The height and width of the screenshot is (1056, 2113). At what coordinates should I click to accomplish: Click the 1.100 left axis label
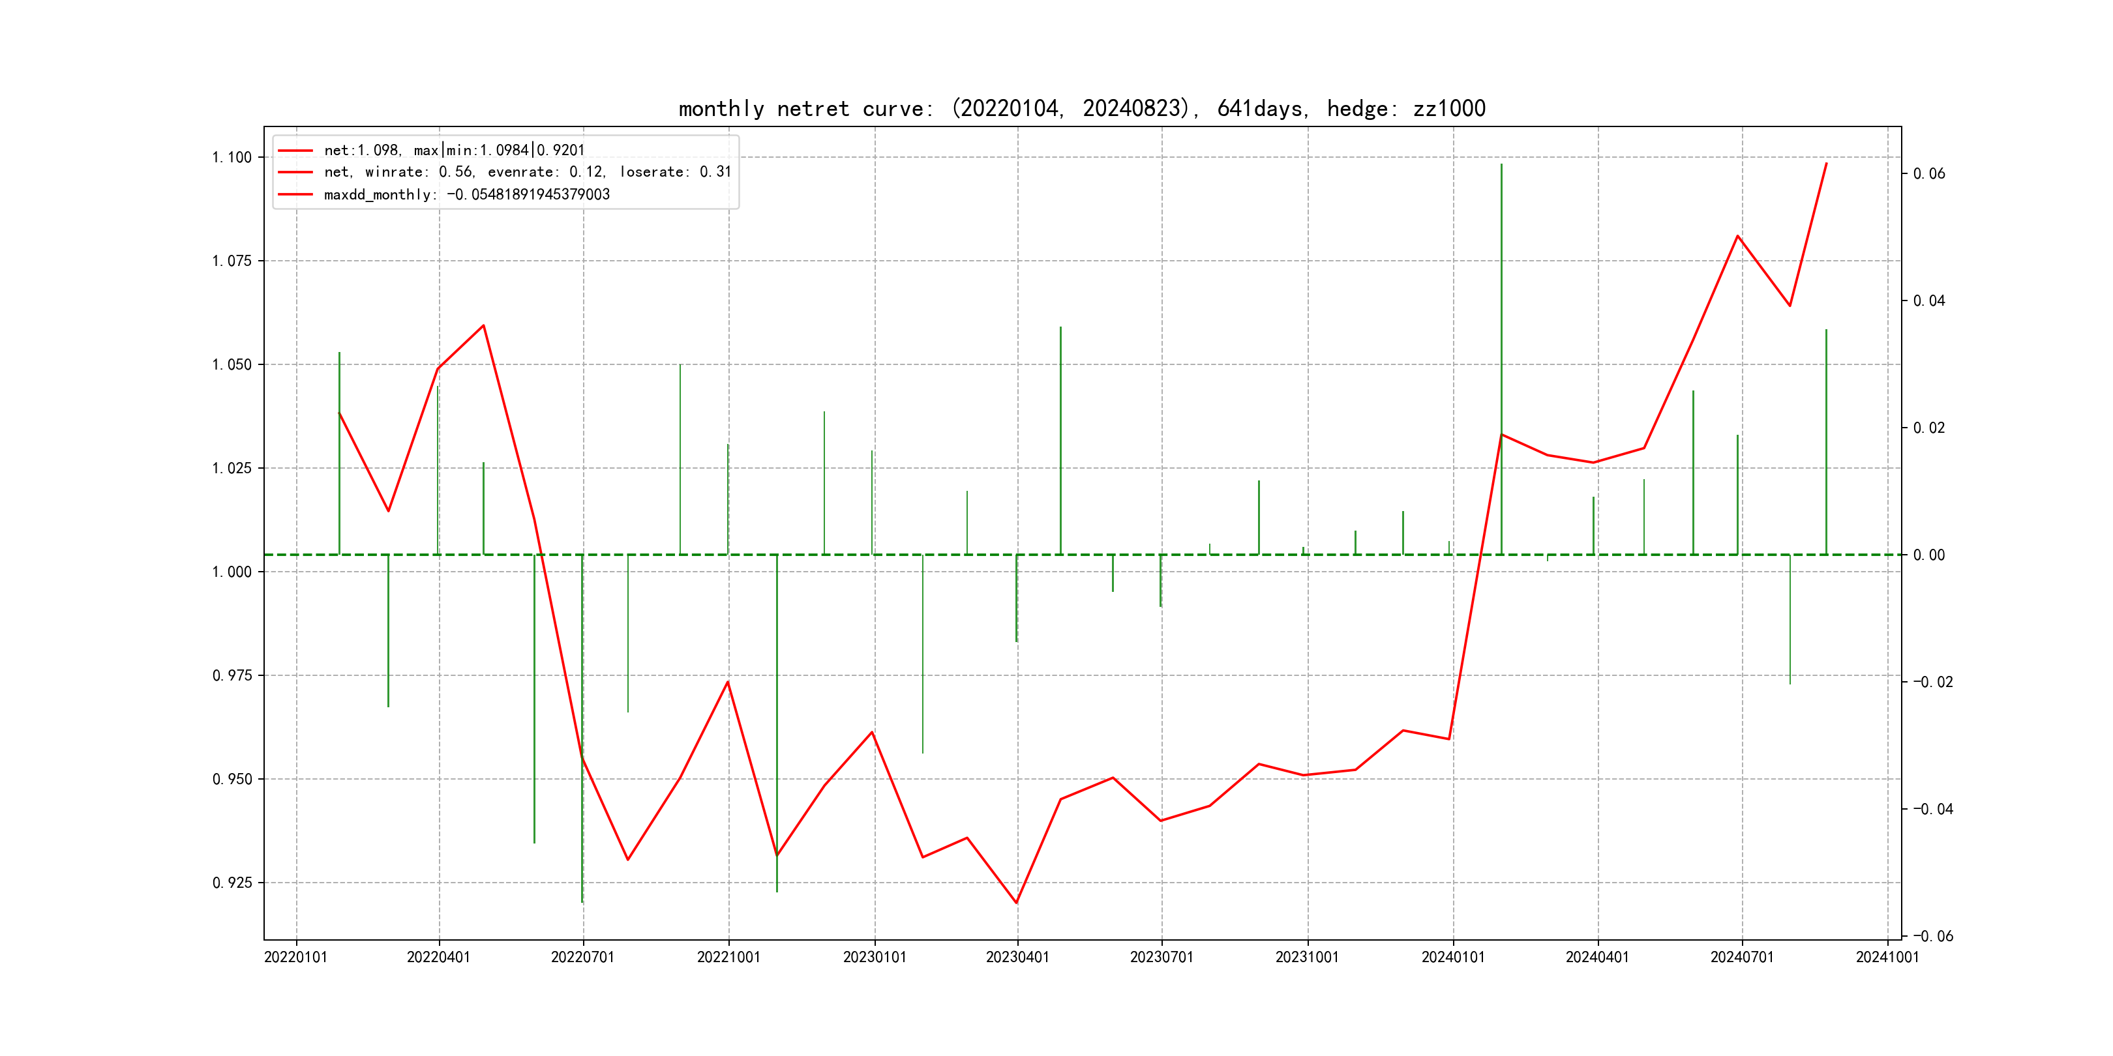point(232,157)
